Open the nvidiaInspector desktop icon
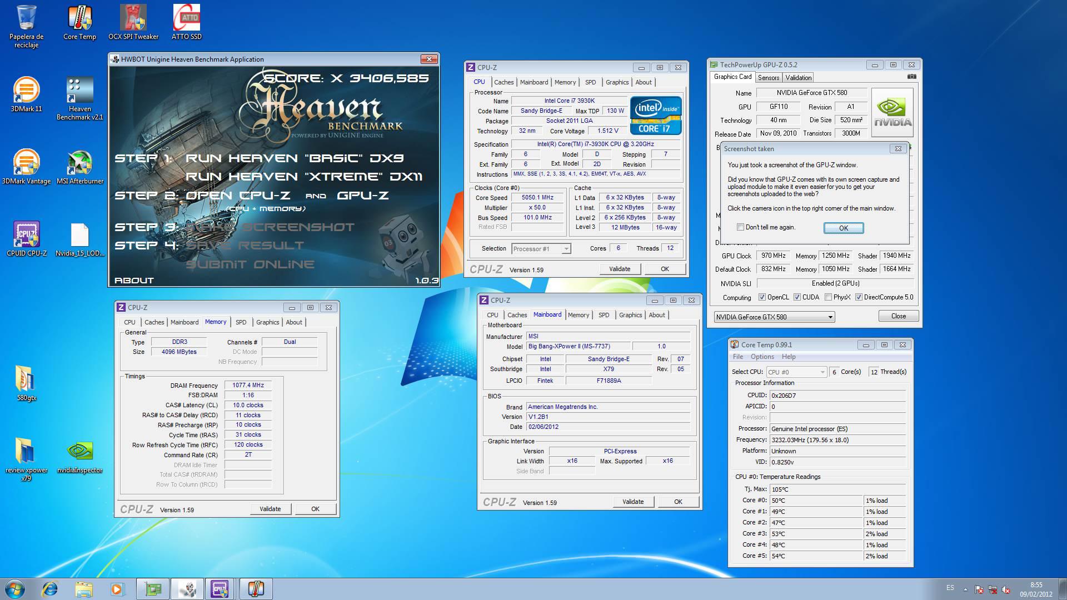This screenshot has height=600, width=1067. pos(79,456)
